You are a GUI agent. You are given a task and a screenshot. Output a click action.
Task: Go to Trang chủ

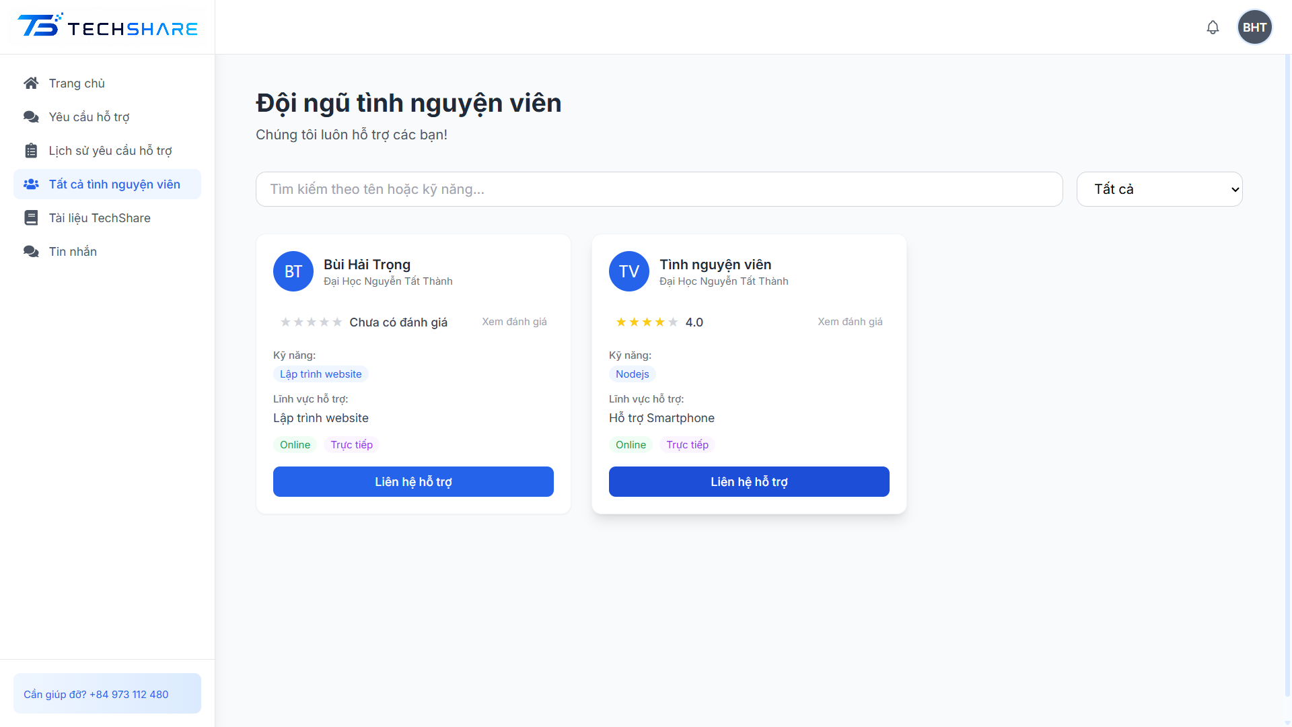click(x=107, y=83)
